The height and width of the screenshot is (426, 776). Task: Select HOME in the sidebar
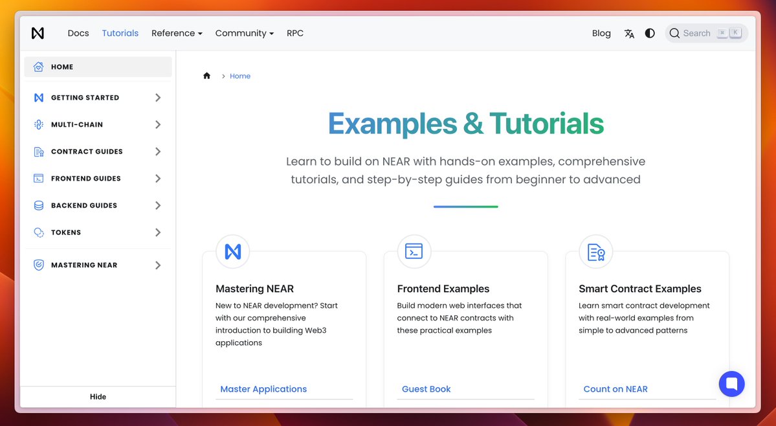(x=98, y=67)
